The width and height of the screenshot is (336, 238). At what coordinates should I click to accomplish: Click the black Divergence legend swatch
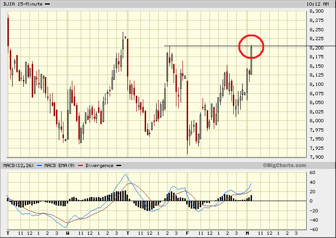[119, 166]
